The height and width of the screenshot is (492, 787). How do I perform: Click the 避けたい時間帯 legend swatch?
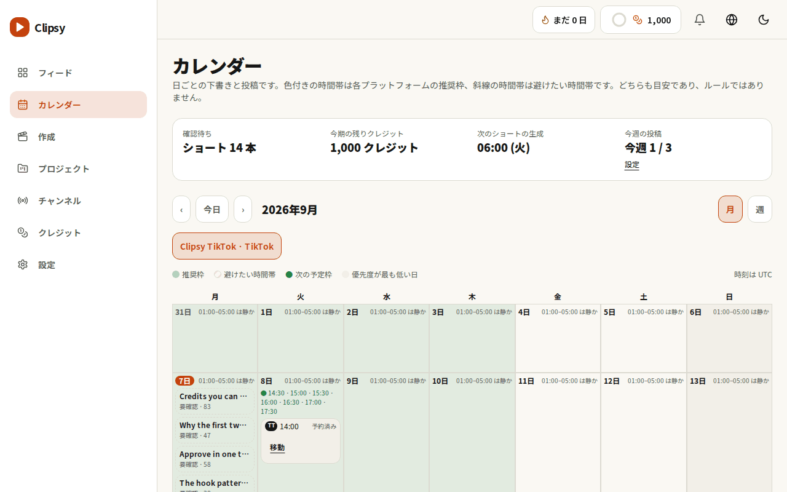218,275
